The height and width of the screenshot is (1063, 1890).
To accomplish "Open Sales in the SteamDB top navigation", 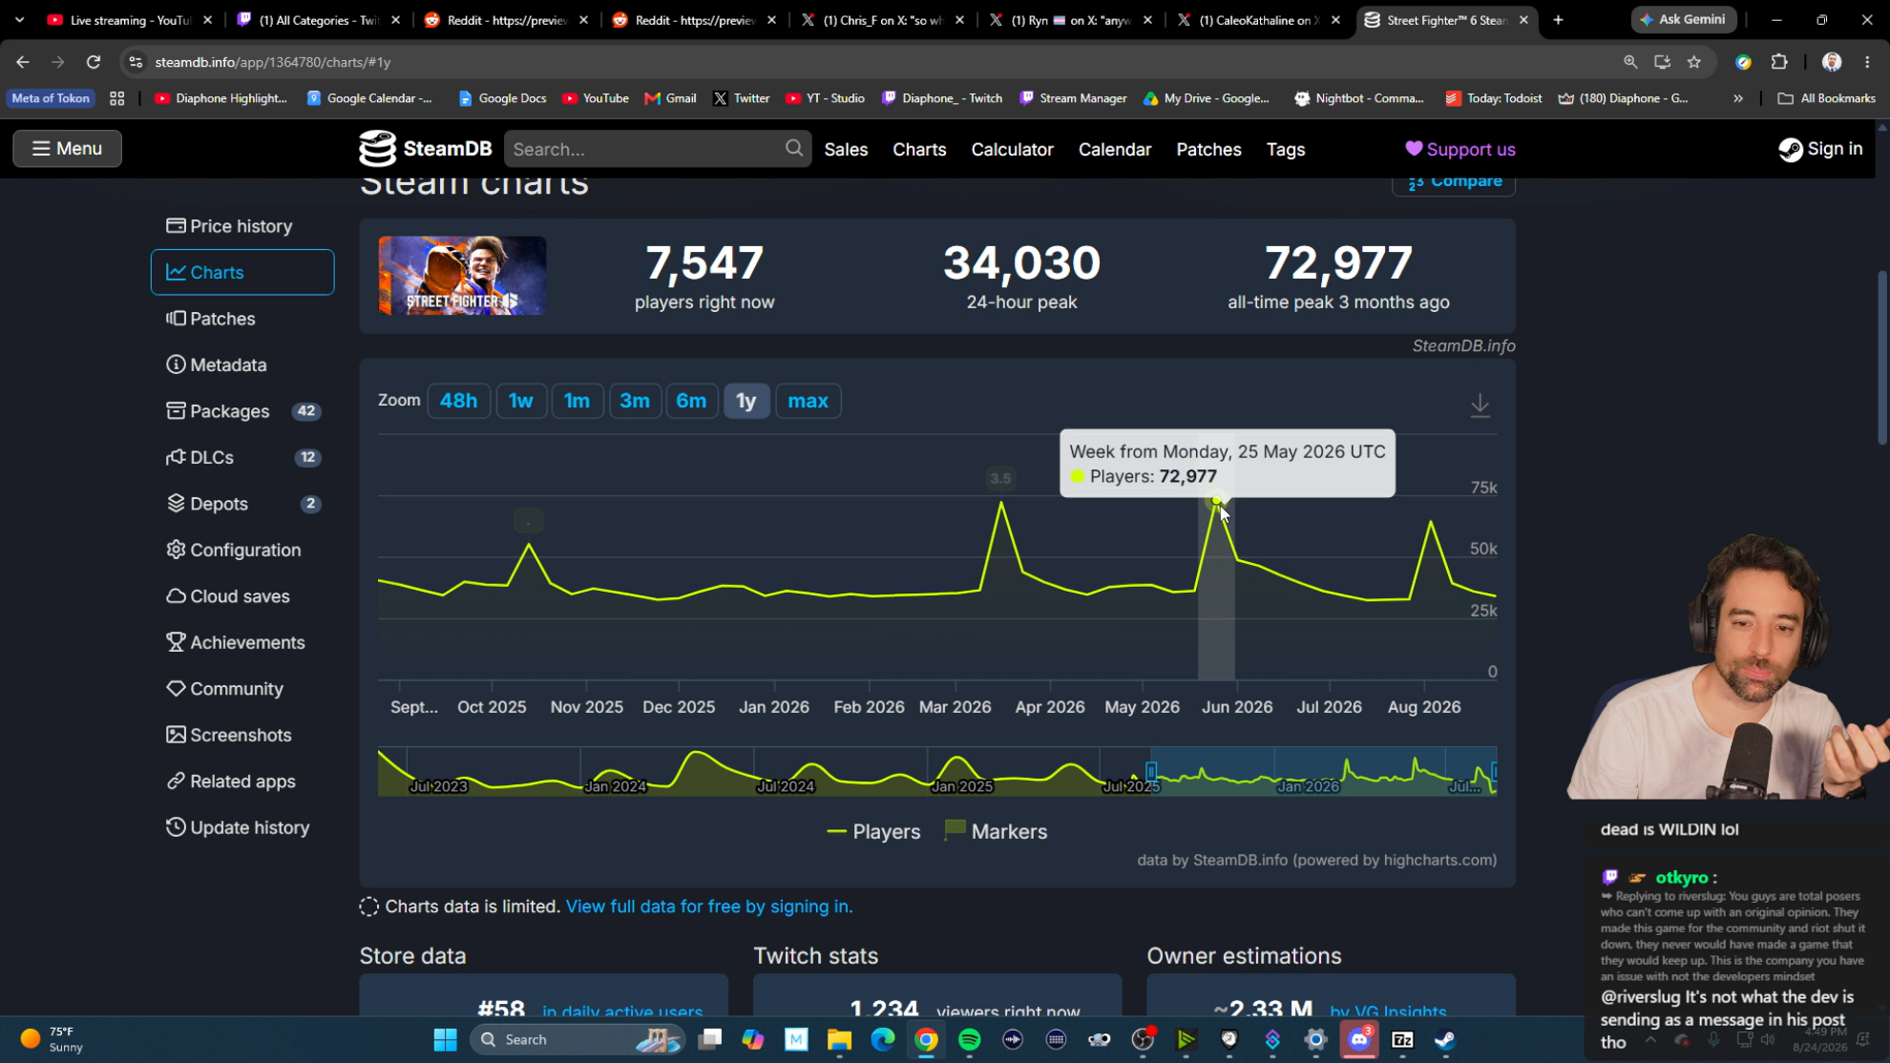I will pos(846,149).
